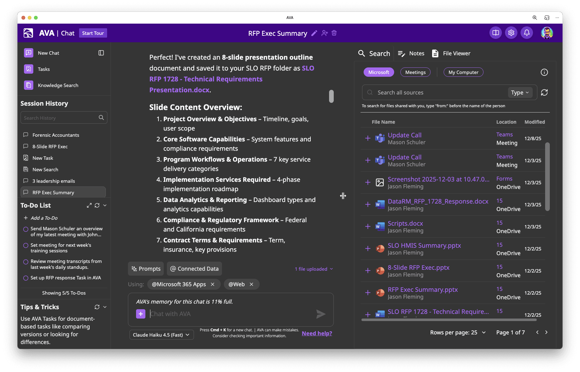The height and width of the screenshot is (372, 580).
Task: Rename chat with pencil edit icon
Action: tap(314, 33)
